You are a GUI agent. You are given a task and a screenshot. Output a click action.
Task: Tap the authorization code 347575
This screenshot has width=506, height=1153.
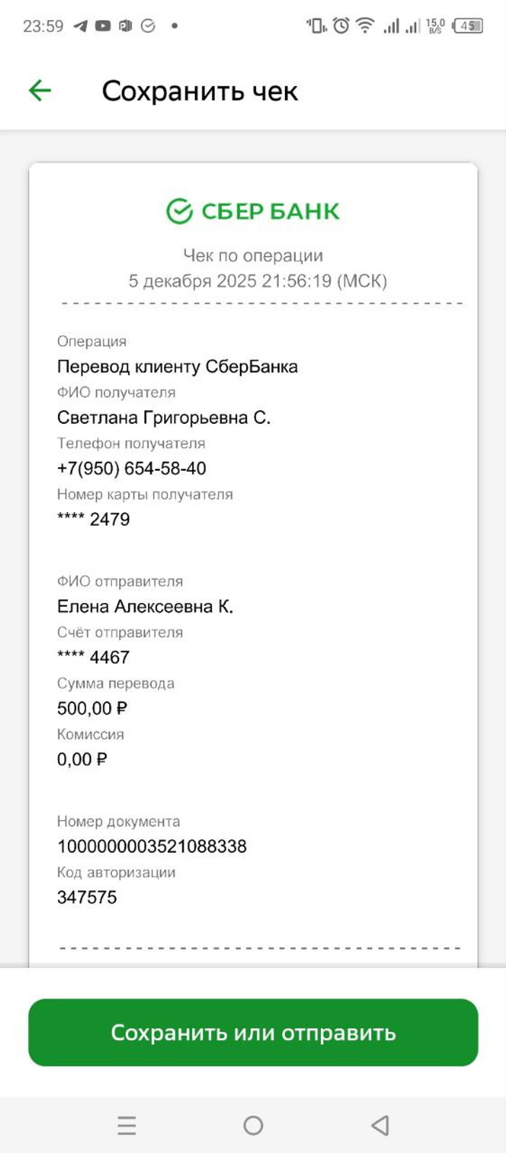pos(87,898)
